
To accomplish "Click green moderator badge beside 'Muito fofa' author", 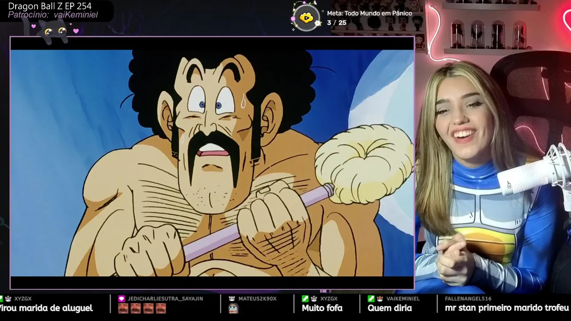I will (305, 299).
